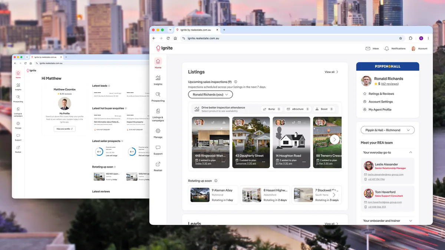Open Realtair in the front window sidebar
Image resolution: width=445 pixels, height=250 pixels.
coord(158,166)
